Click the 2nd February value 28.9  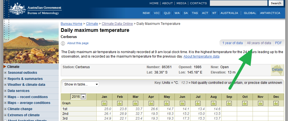pos(123,114)
